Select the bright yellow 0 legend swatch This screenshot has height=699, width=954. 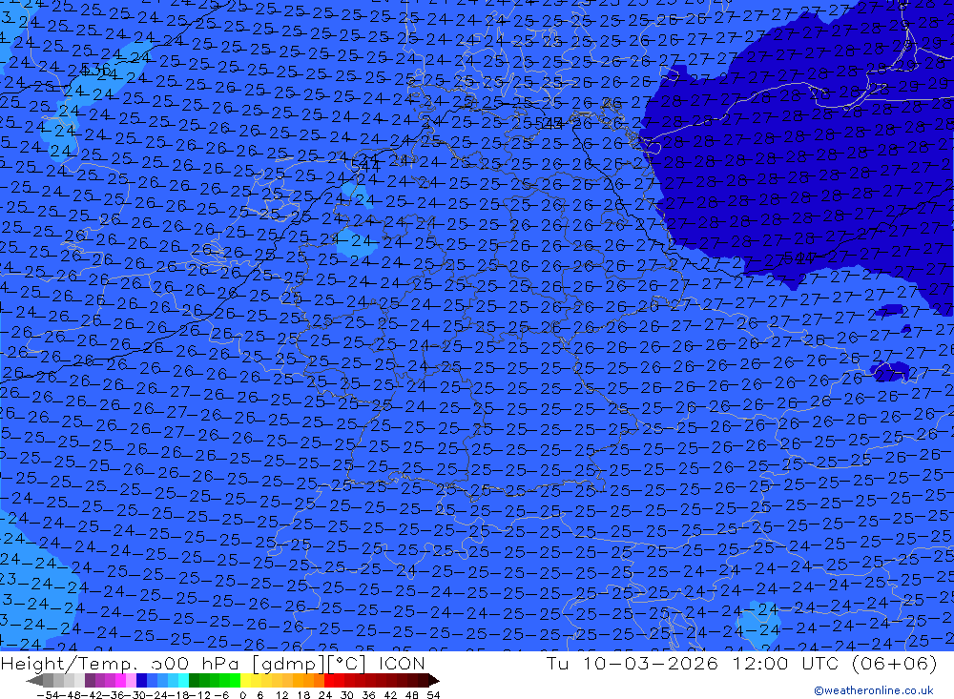coord(245,680)
